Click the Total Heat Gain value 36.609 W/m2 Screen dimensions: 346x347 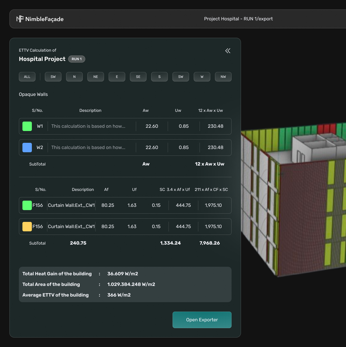click(123, 274)
